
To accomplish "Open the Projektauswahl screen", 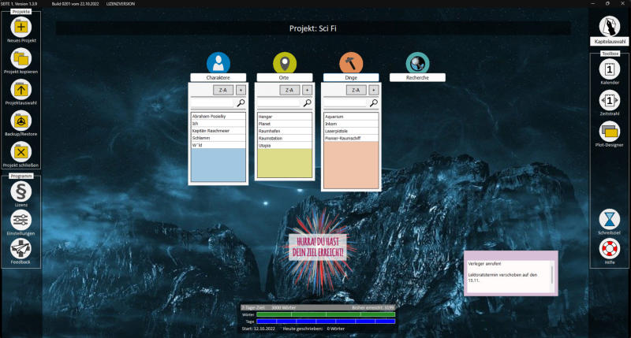I will (21, 90).
